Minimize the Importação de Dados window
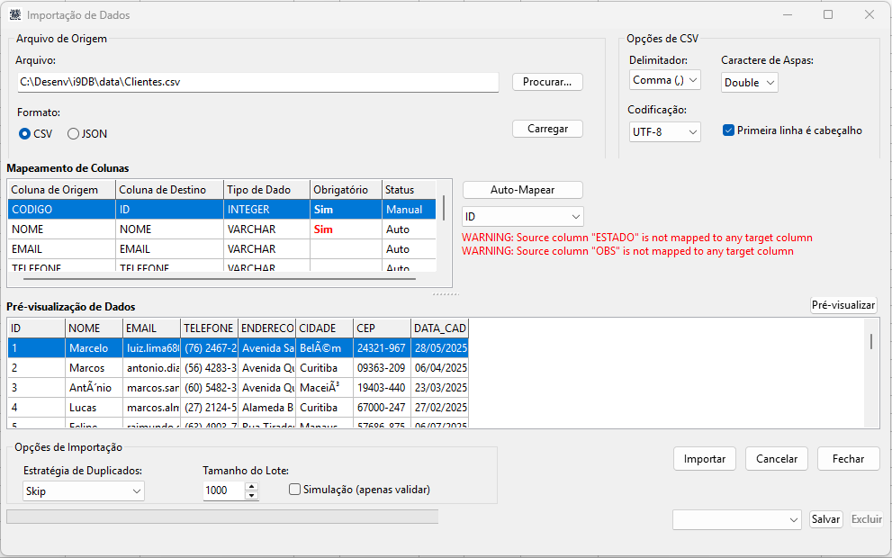 788,14
